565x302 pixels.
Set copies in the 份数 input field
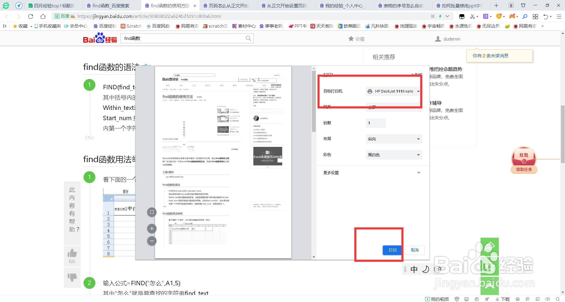coord(375,123)
